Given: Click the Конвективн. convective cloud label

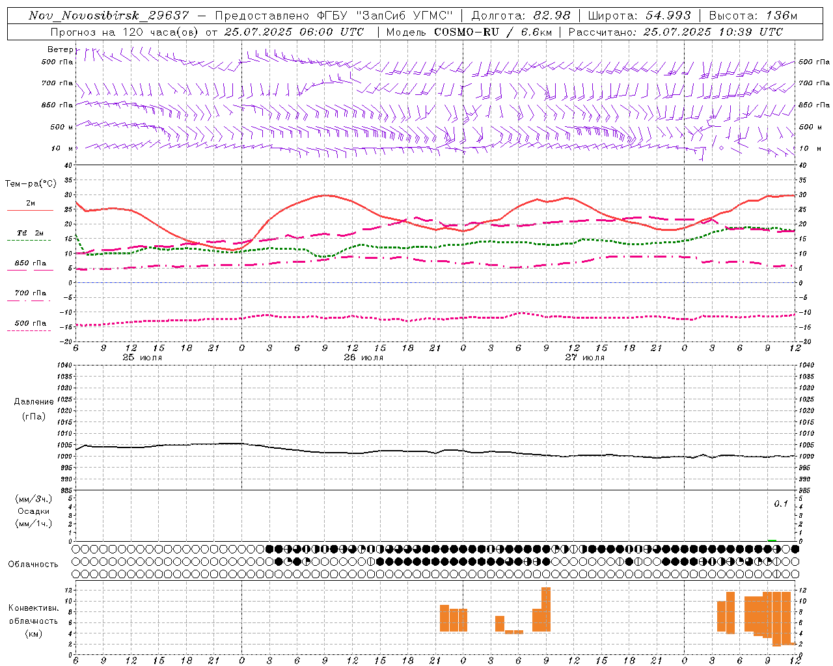Looking at the screenshot, I should (x=34, y=608).
